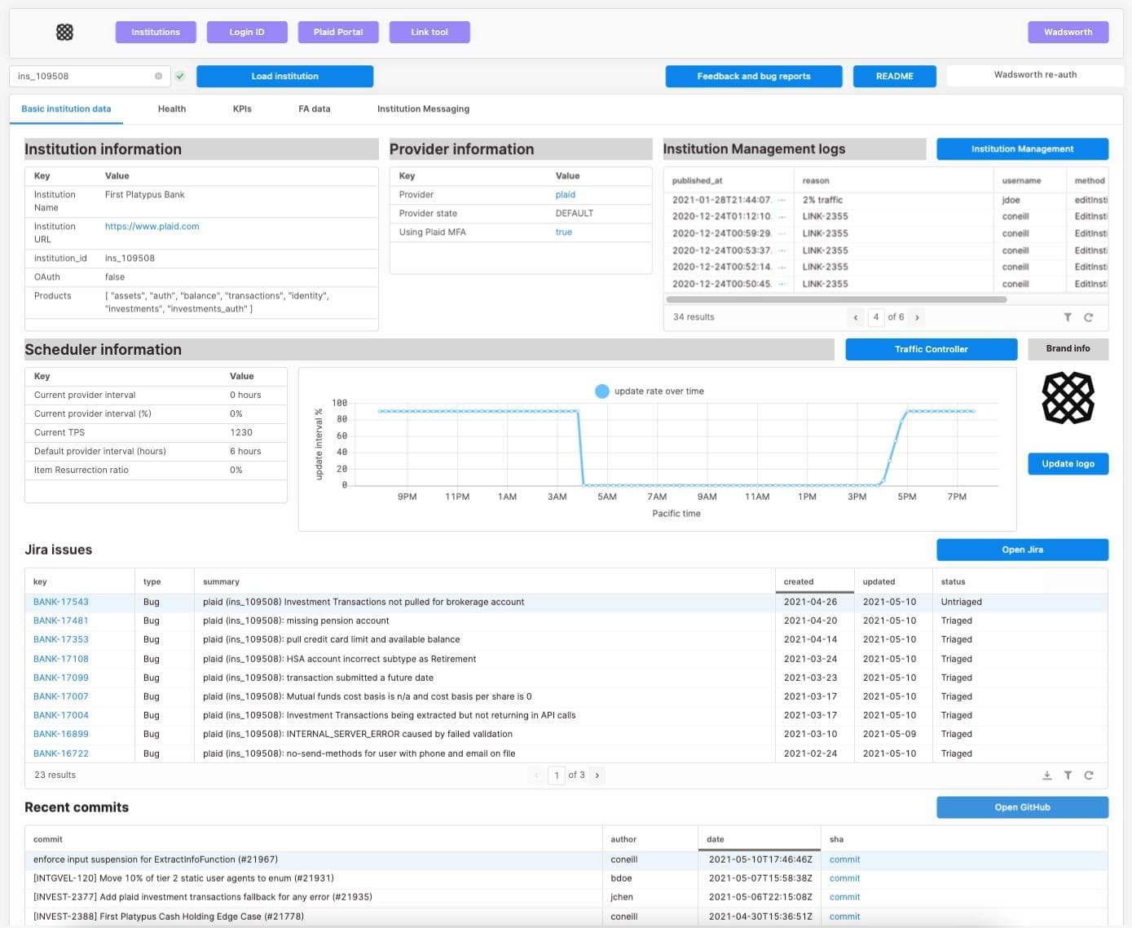Click the Plaid logo in the top bar
The image size is (1132, 928).
tap(64, 32)
